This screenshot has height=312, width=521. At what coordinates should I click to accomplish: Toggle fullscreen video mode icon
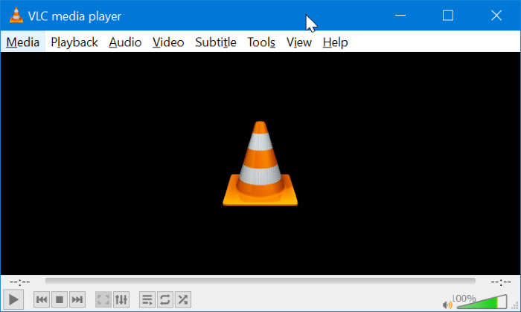(x=103, y=299)
